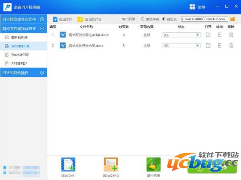Click 全部 page selection for 网站开发合同范本4篇.docx
Image resolution: width=241 pixels, height=180 pixels.
click(147, 35)
